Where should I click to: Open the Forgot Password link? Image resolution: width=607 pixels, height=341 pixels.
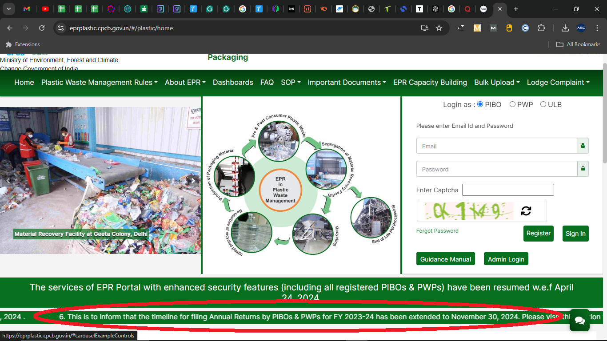[x=437, y=230]
